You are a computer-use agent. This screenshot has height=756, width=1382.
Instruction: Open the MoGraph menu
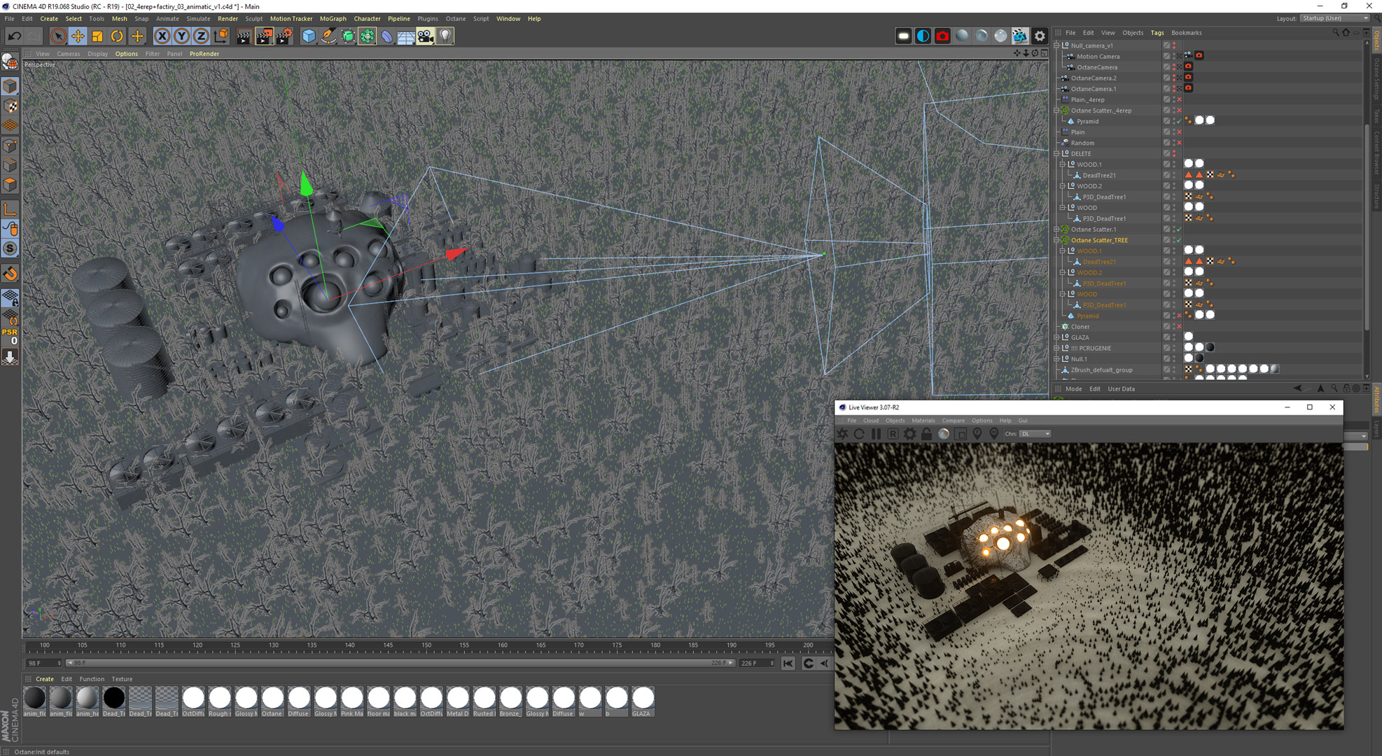click(x=333, y=19)
